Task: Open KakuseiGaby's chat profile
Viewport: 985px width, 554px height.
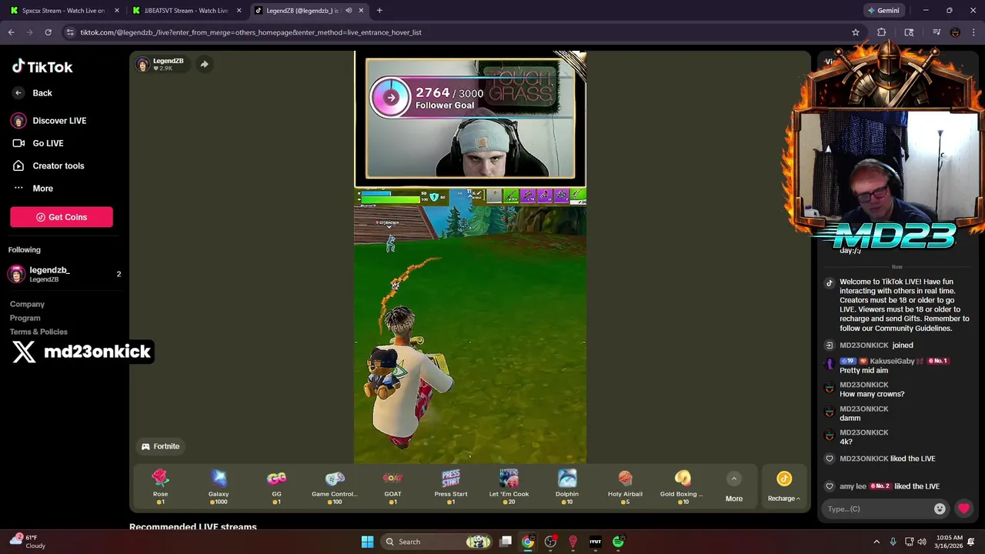Action: 892,361
